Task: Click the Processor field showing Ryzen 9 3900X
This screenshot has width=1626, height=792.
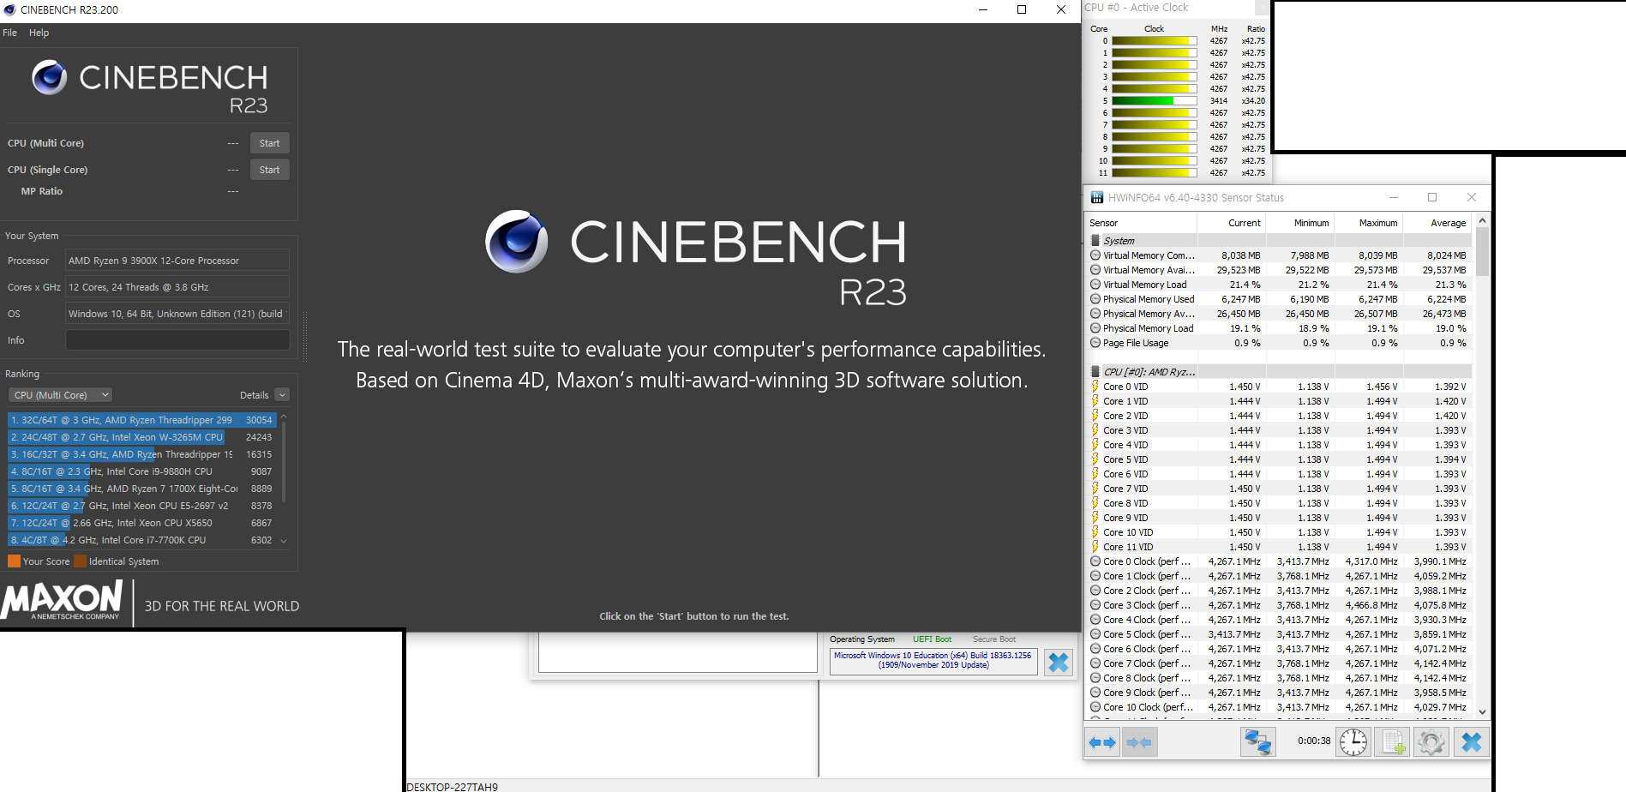Action: pos(177,261)
